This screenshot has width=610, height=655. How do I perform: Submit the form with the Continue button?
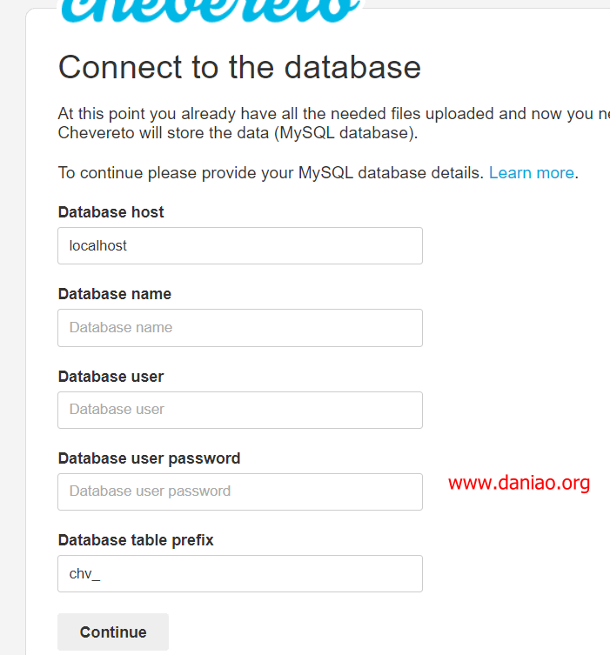[x=113, y=632]
